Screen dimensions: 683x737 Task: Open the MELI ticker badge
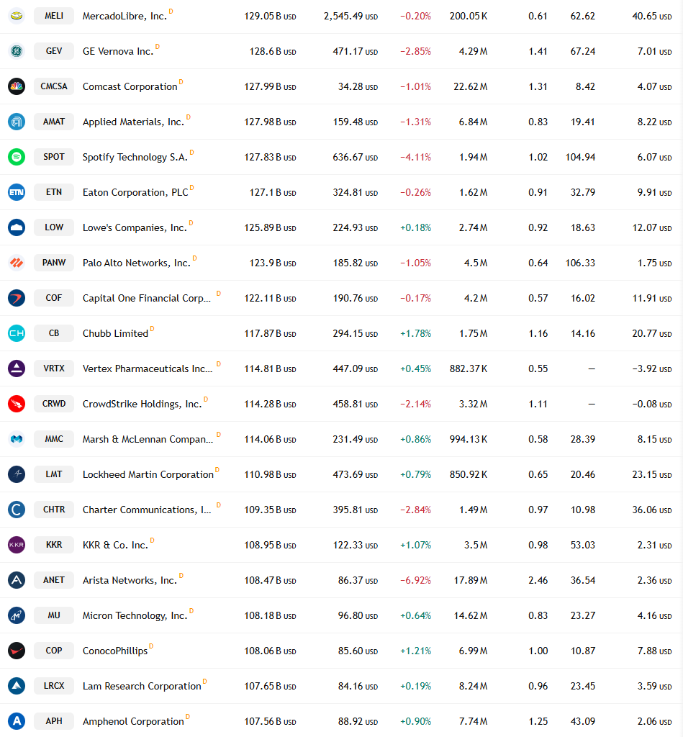[x=54, y=16]
